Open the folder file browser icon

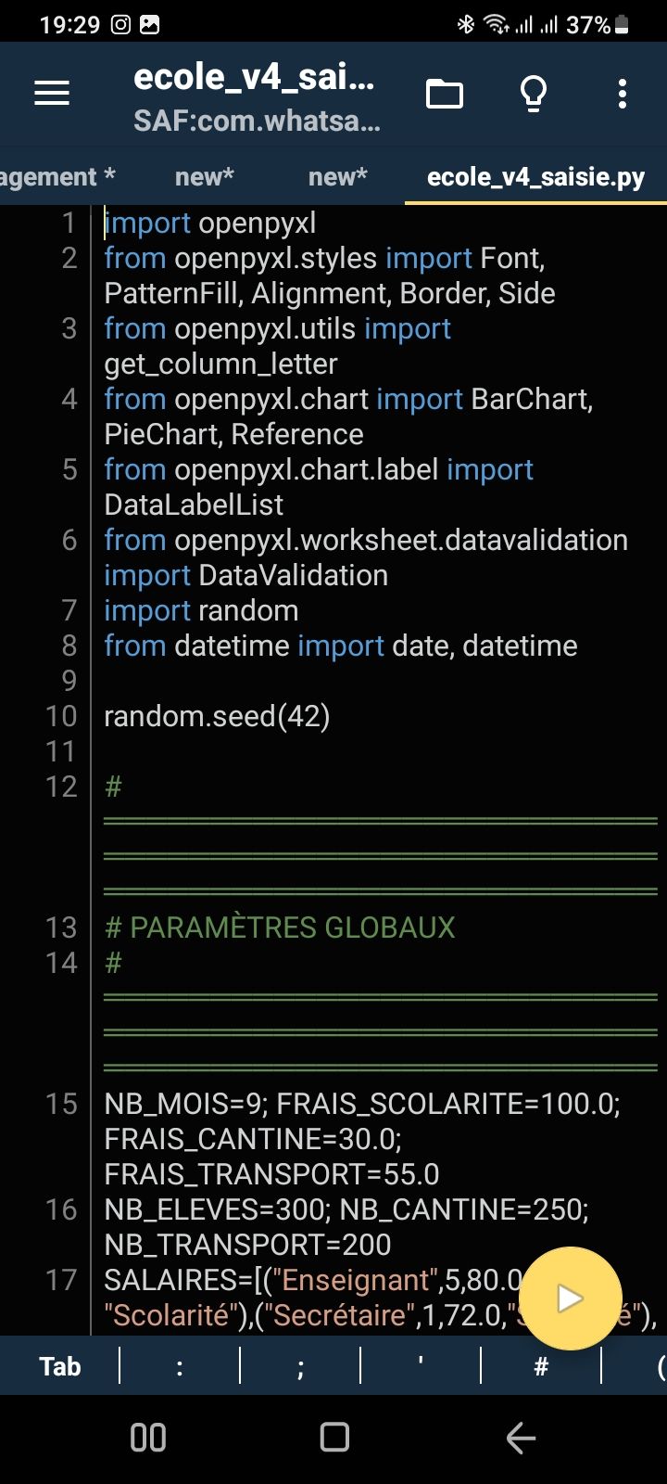(x=445, y=94)
